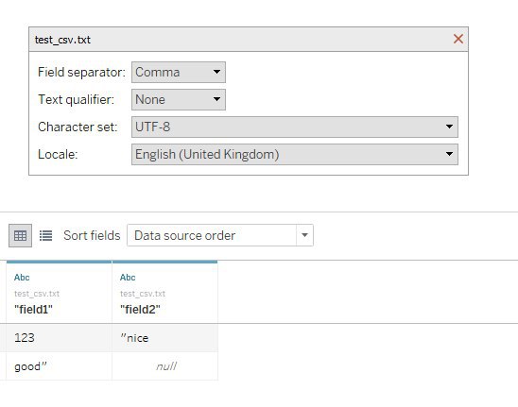Open the Field separator dropdown
This screenshot has height=407, width=518.
point(179,72)
